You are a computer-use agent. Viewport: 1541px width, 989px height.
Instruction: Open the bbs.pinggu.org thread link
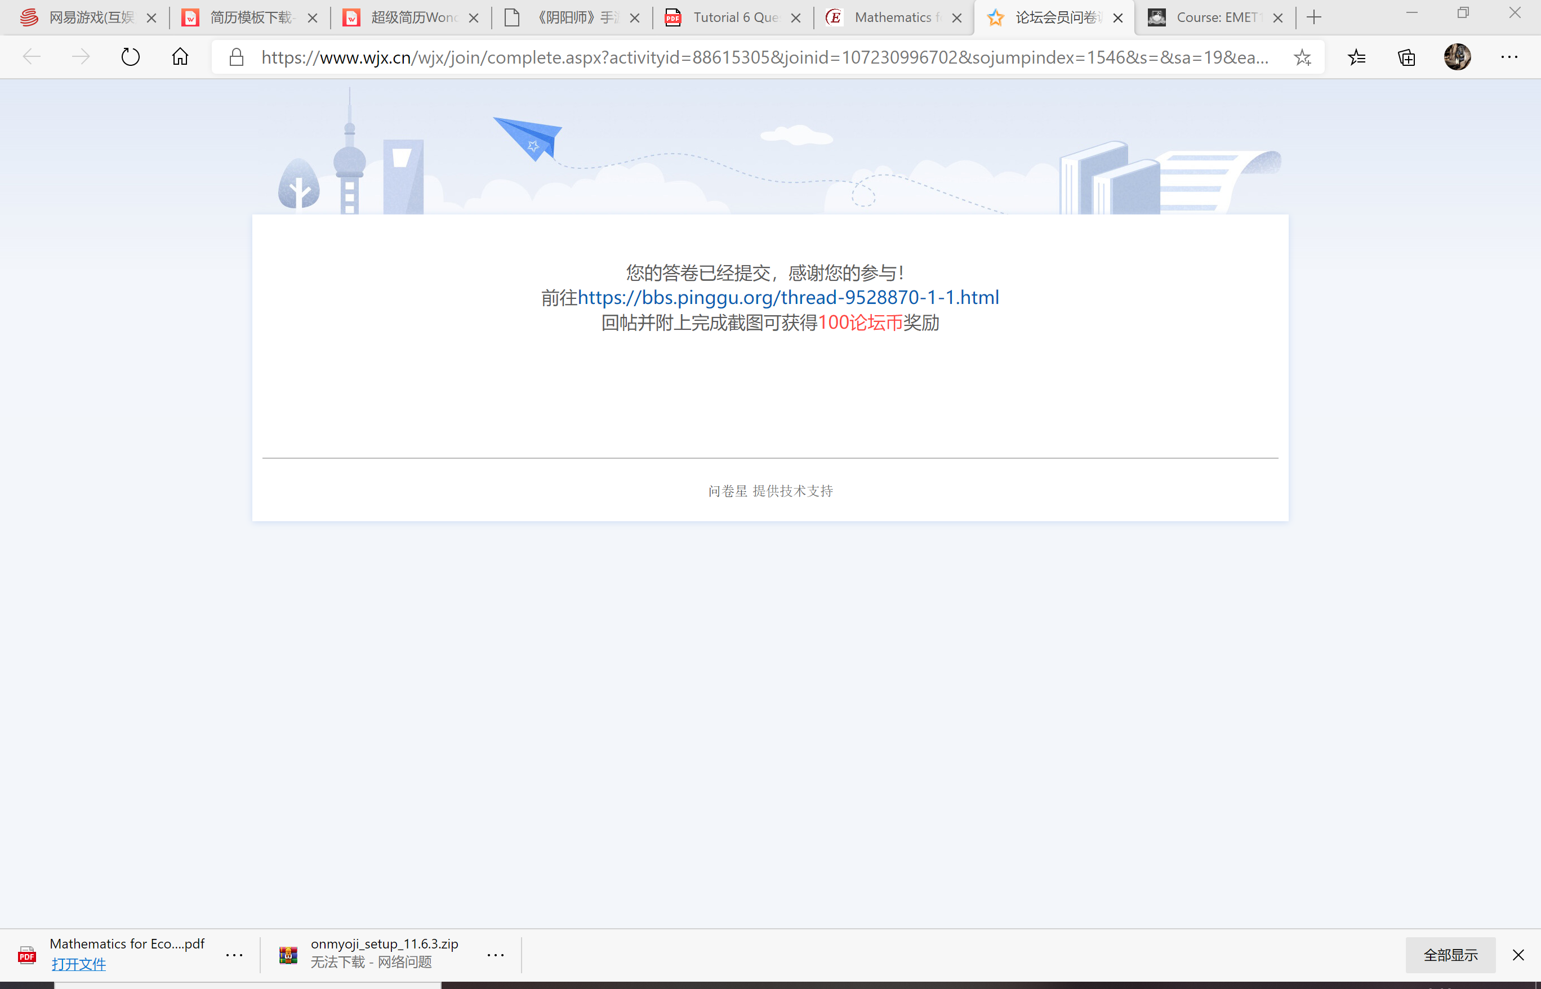[x=788, y=297]
